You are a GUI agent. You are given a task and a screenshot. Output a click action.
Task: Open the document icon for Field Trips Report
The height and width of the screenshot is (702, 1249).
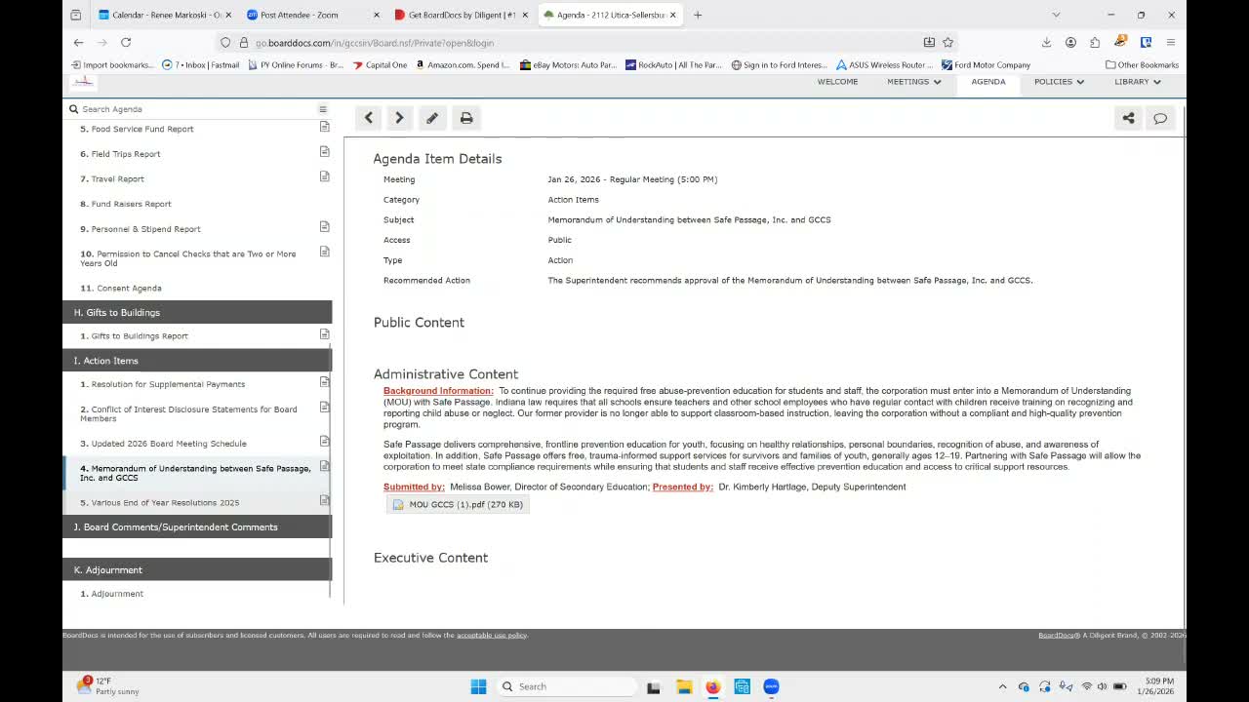(325, 152)
